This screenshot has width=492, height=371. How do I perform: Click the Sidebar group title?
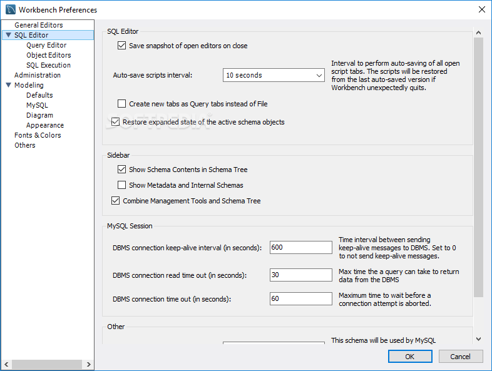click(118, 155)
